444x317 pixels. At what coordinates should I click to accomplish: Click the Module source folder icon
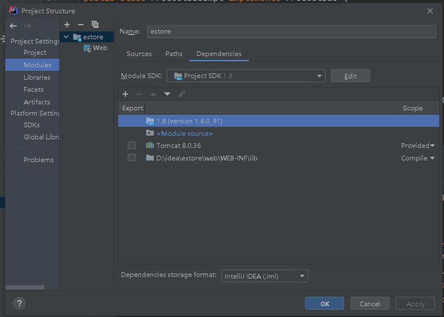click(150, 133)
